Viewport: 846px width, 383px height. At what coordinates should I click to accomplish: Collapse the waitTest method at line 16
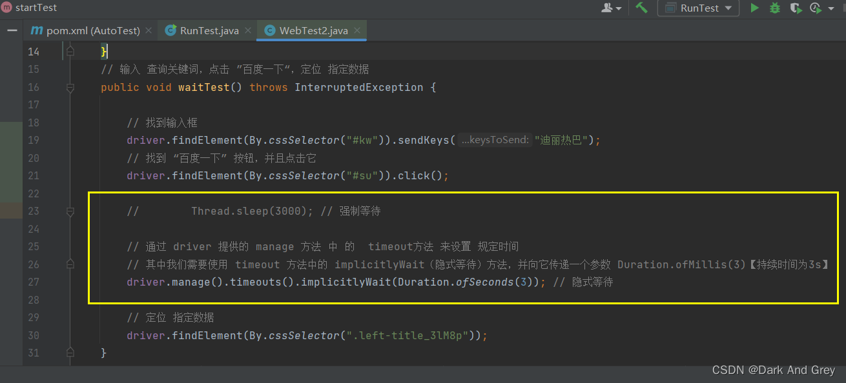point(70,88)
